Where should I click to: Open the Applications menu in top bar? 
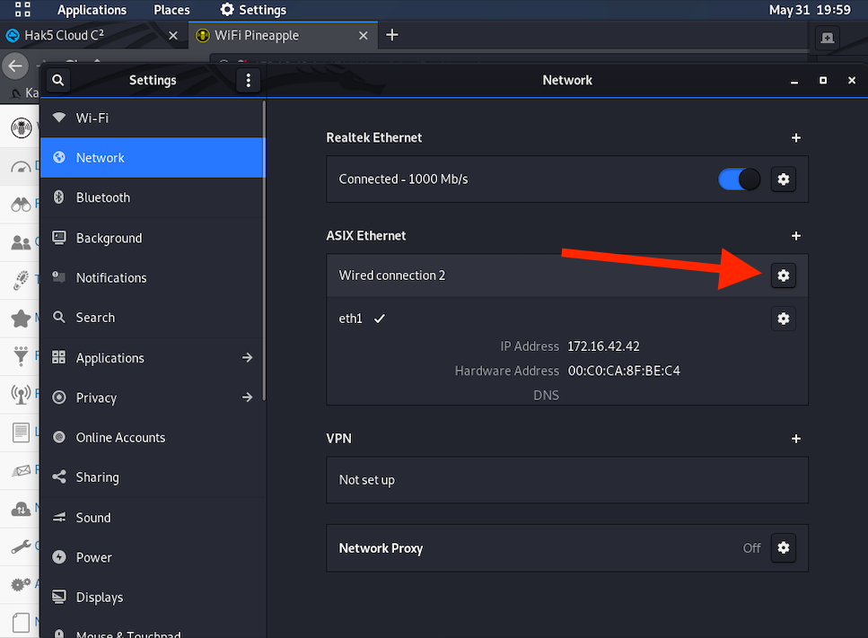pos(92,10)
